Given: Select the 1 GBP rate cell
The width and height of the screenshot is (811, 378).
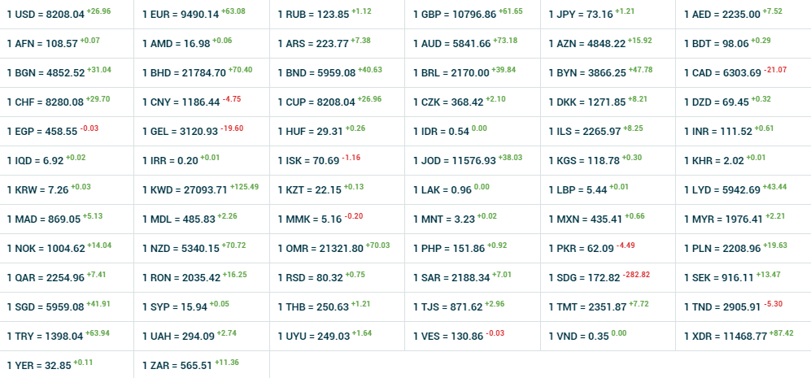Looking at the screenshot, I should (x=468, y=15).
